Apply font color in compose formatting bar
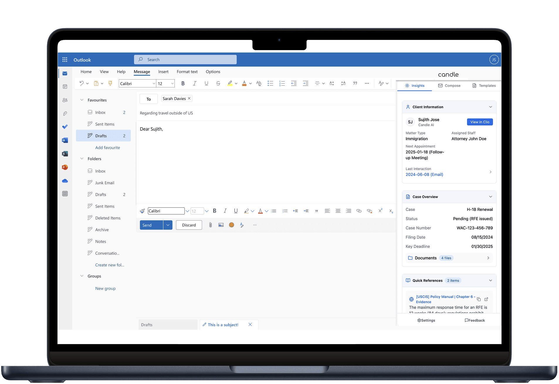Viewport: 559px width, 384px height. click(260, 211)
